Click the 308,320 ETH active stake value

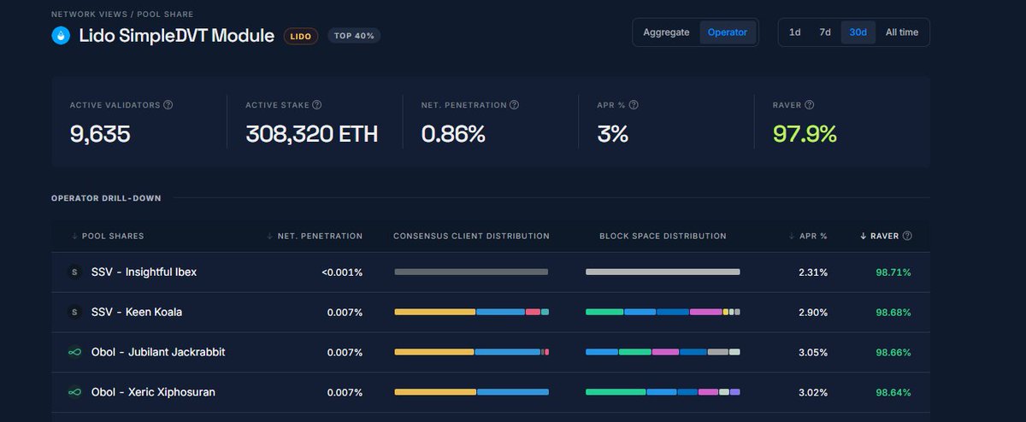tap(311, 134)
